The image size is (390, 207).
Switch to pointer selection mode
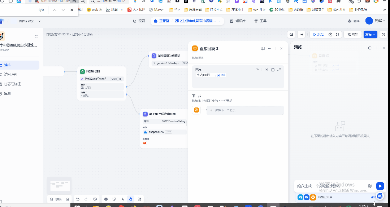coord(122,199)
